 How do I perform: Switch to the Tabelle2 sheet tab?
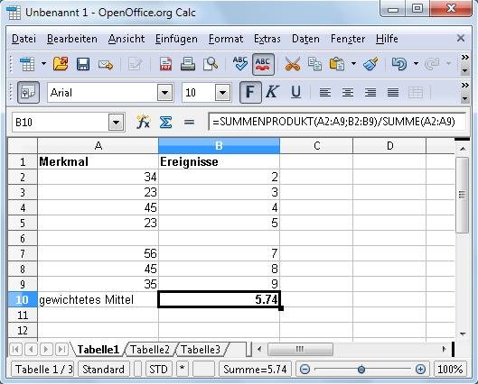click(150, 350)
